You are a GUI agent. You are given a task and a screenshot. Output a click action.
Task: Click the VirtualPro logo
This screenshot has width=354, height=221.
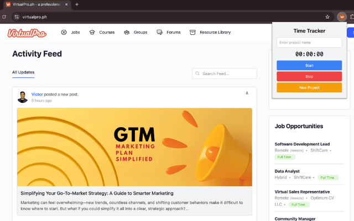[27, 33]
